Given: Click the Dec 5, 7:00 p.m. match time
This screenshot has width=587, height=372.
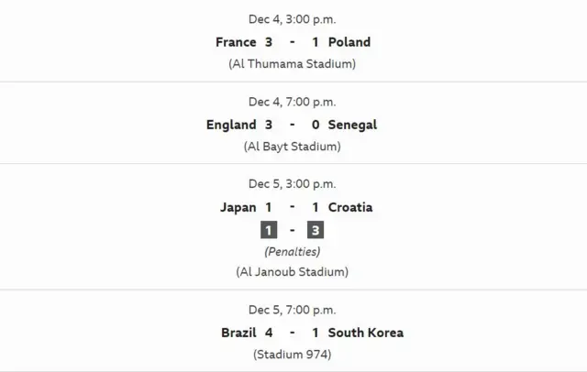Looking at the screenshot, I should pos(292,310).
